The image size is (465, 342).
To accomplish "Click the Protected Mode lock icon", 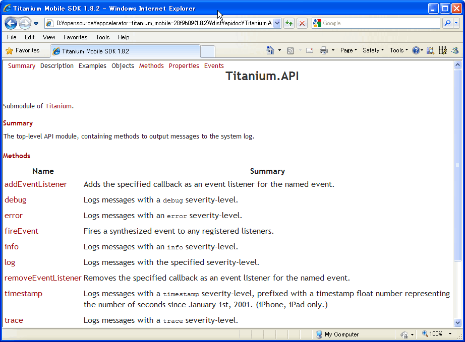I will (404, 334).
